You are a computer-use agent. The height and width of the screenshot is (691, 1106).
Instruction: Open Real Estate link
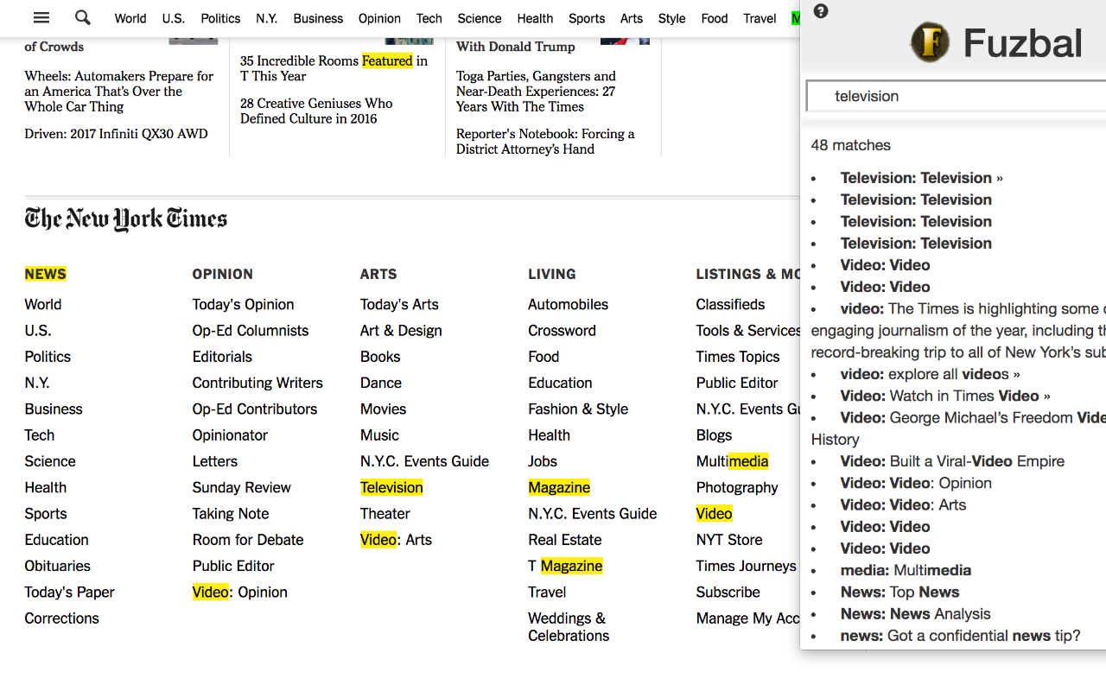(564, 540)
